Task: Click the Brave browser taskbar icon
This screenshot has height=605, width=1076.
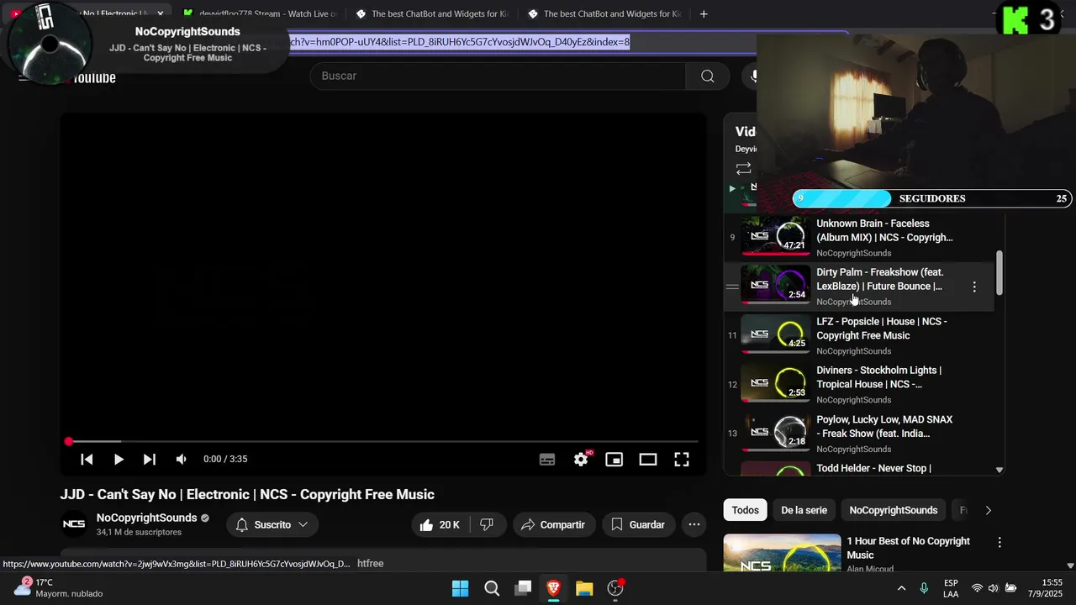Action: coord(553,588)
